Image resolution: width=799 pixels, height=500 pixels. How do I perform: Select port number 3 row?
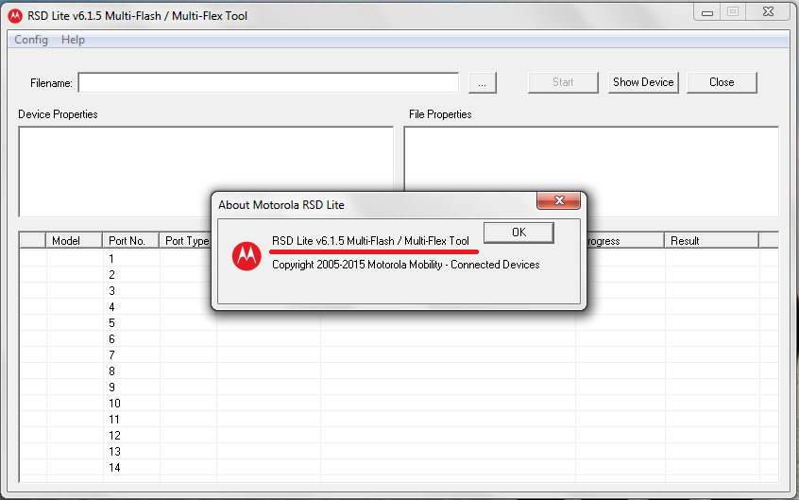pyautogui.click(x=399, y=291)
